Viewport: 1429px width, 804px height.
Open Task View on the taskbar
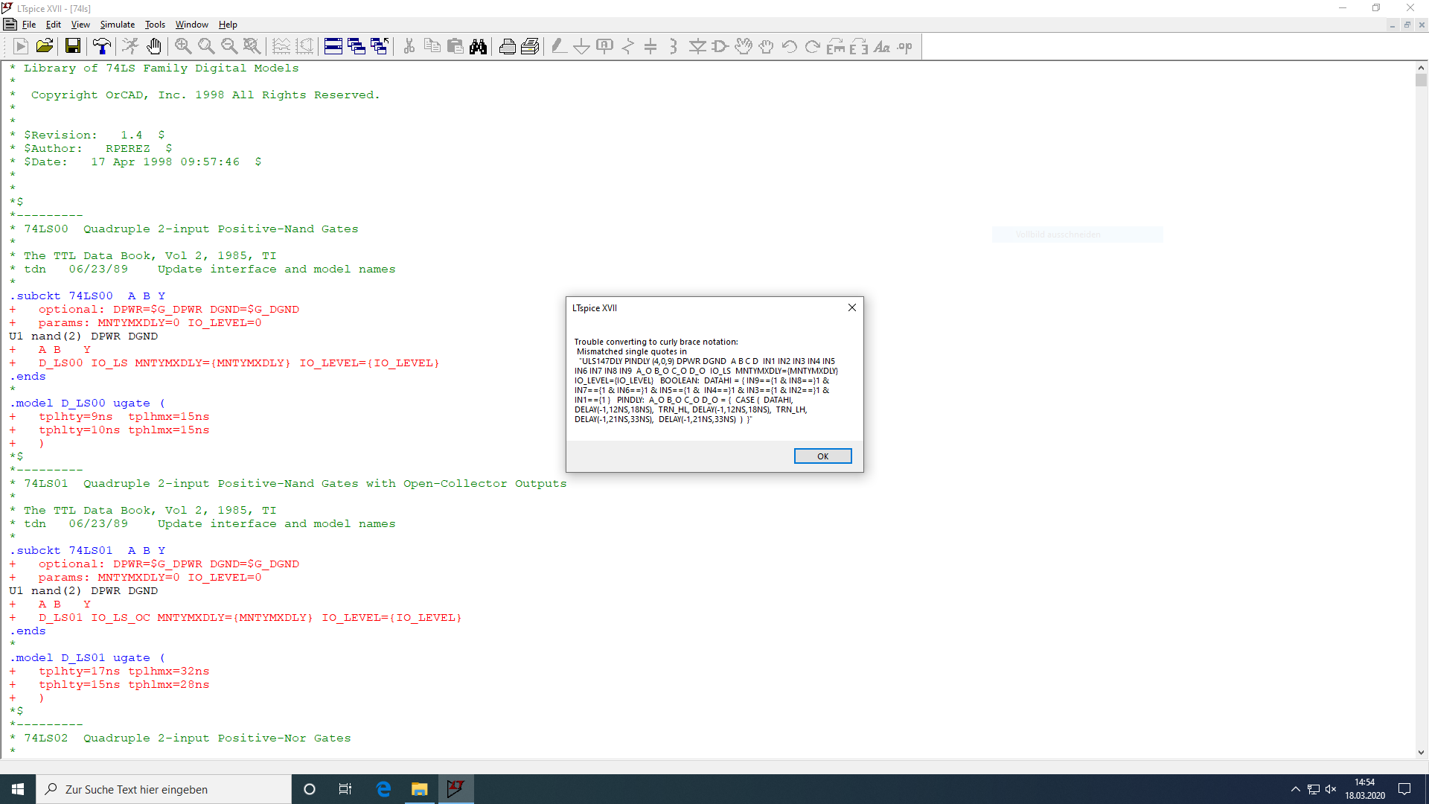pyautogui.click(x=345, y=789)
